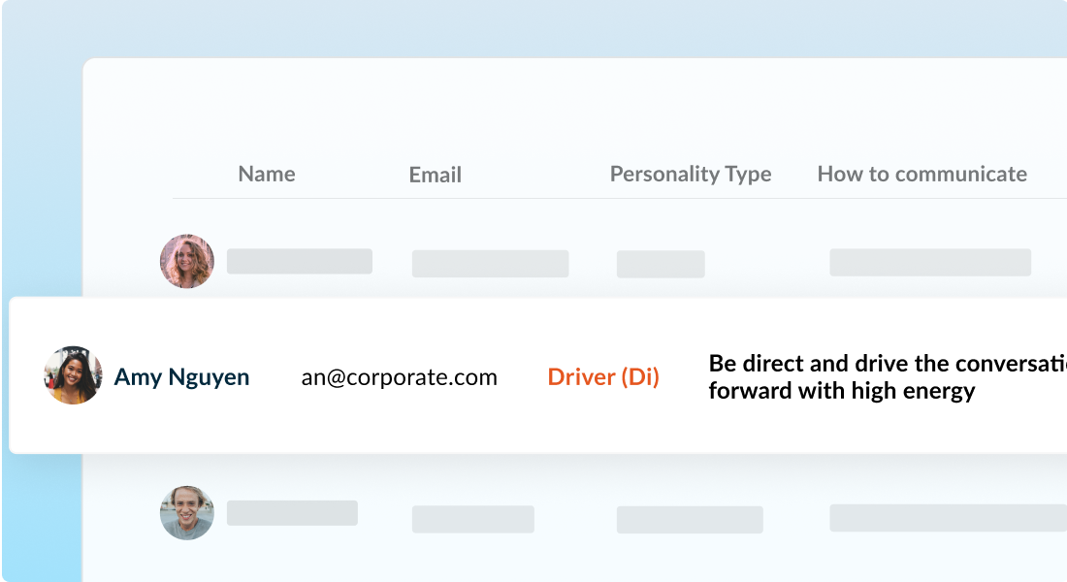
Task: Click first row's personality type placeholder
Action: 661,264
